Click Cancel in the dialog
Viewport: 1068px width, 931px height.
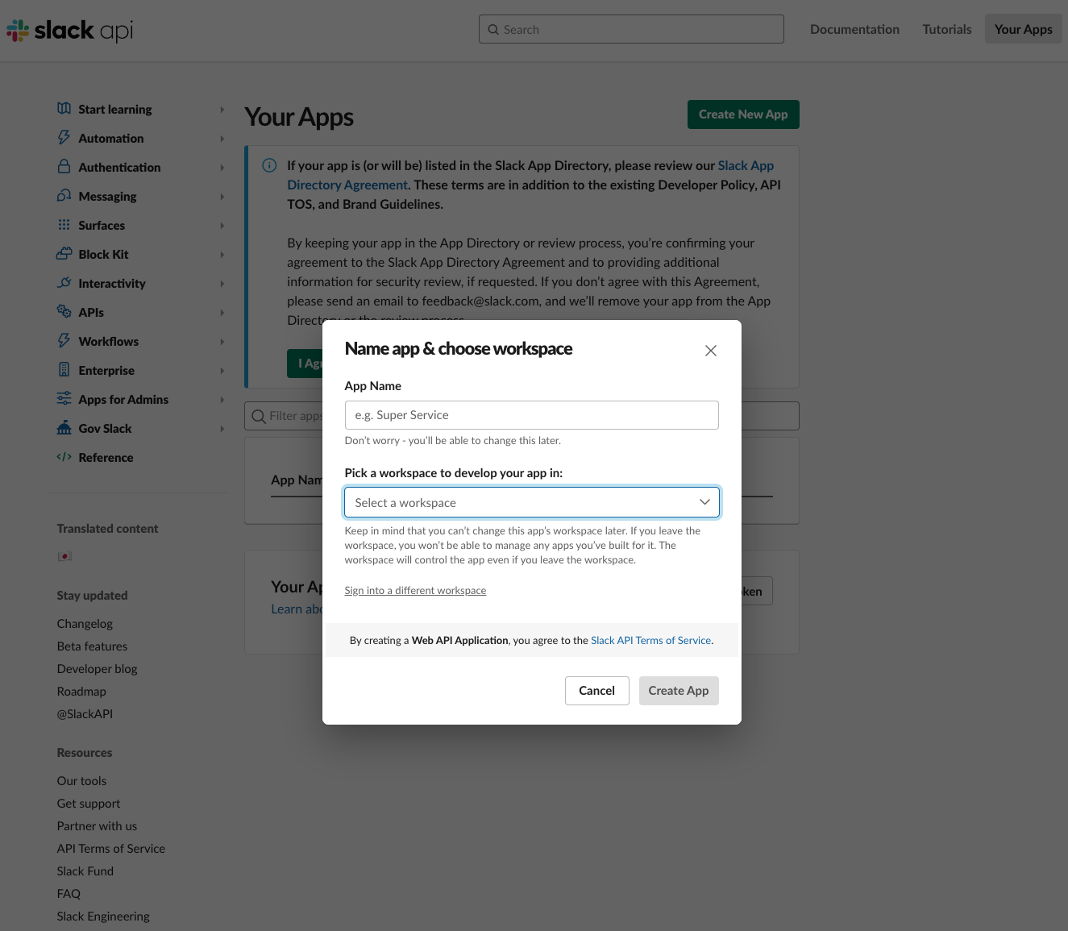pyautogui.click(x=597, y=691)
